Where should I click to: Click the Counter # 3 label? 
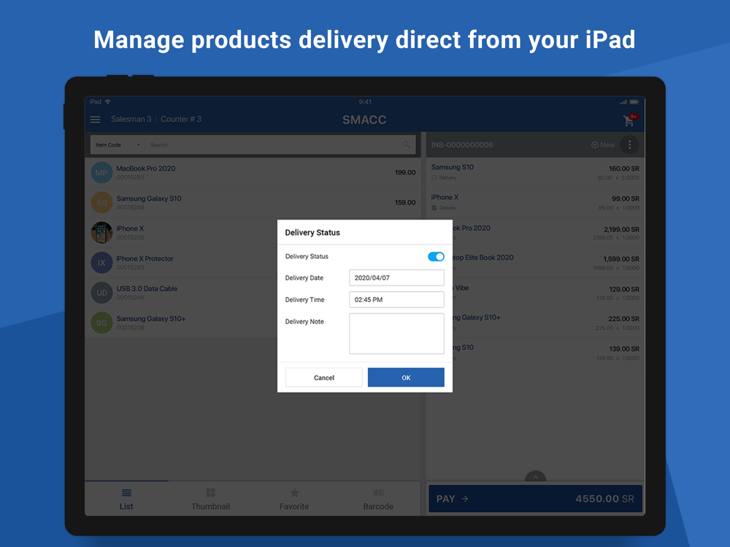181,119
